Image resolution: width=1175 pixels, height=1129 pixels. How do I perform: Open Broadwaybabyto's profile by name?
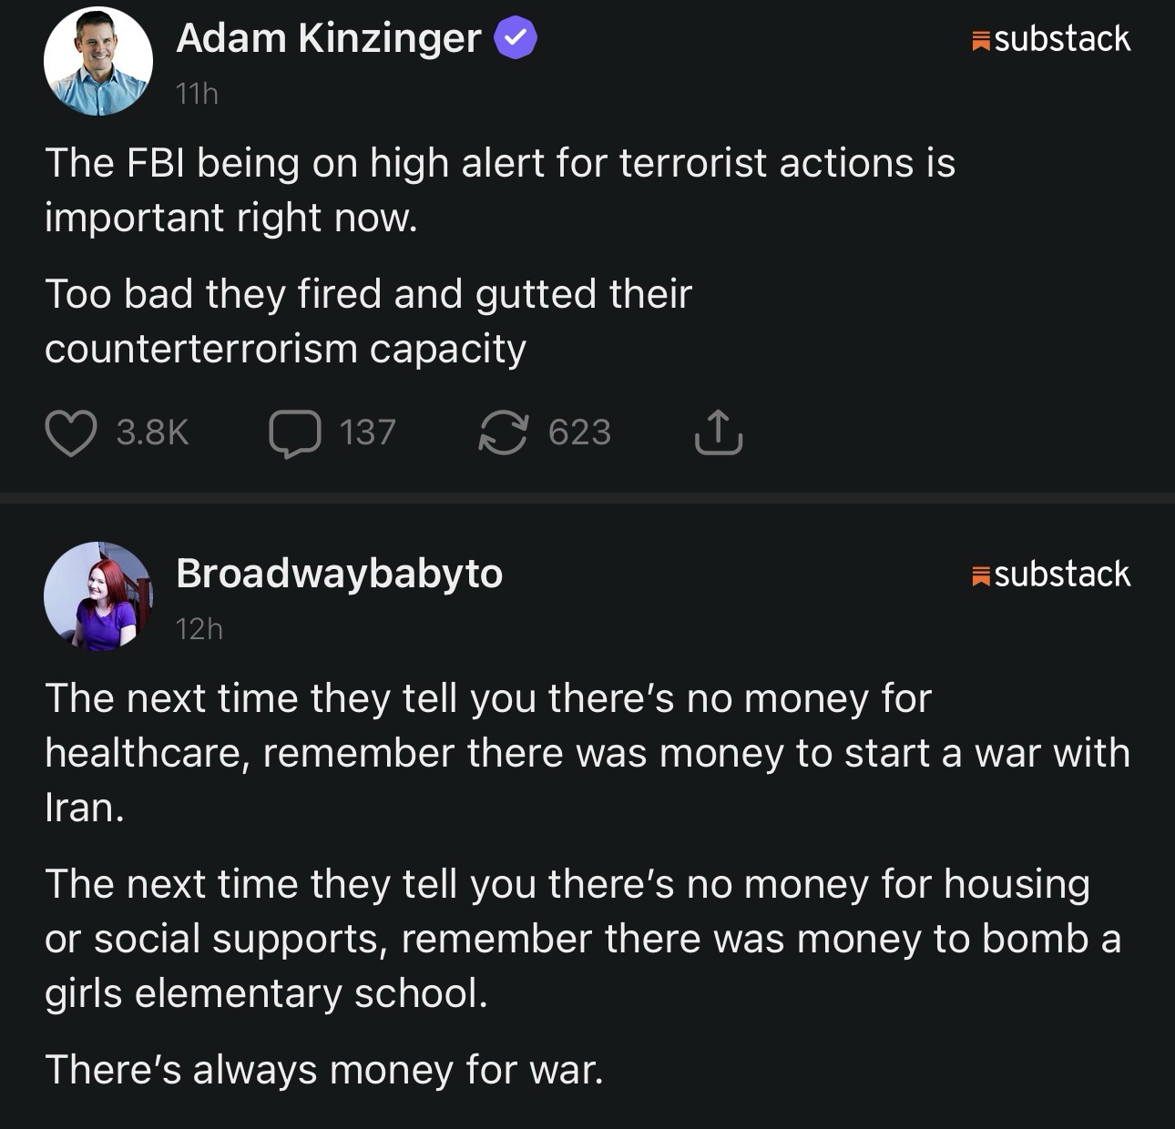339,574
